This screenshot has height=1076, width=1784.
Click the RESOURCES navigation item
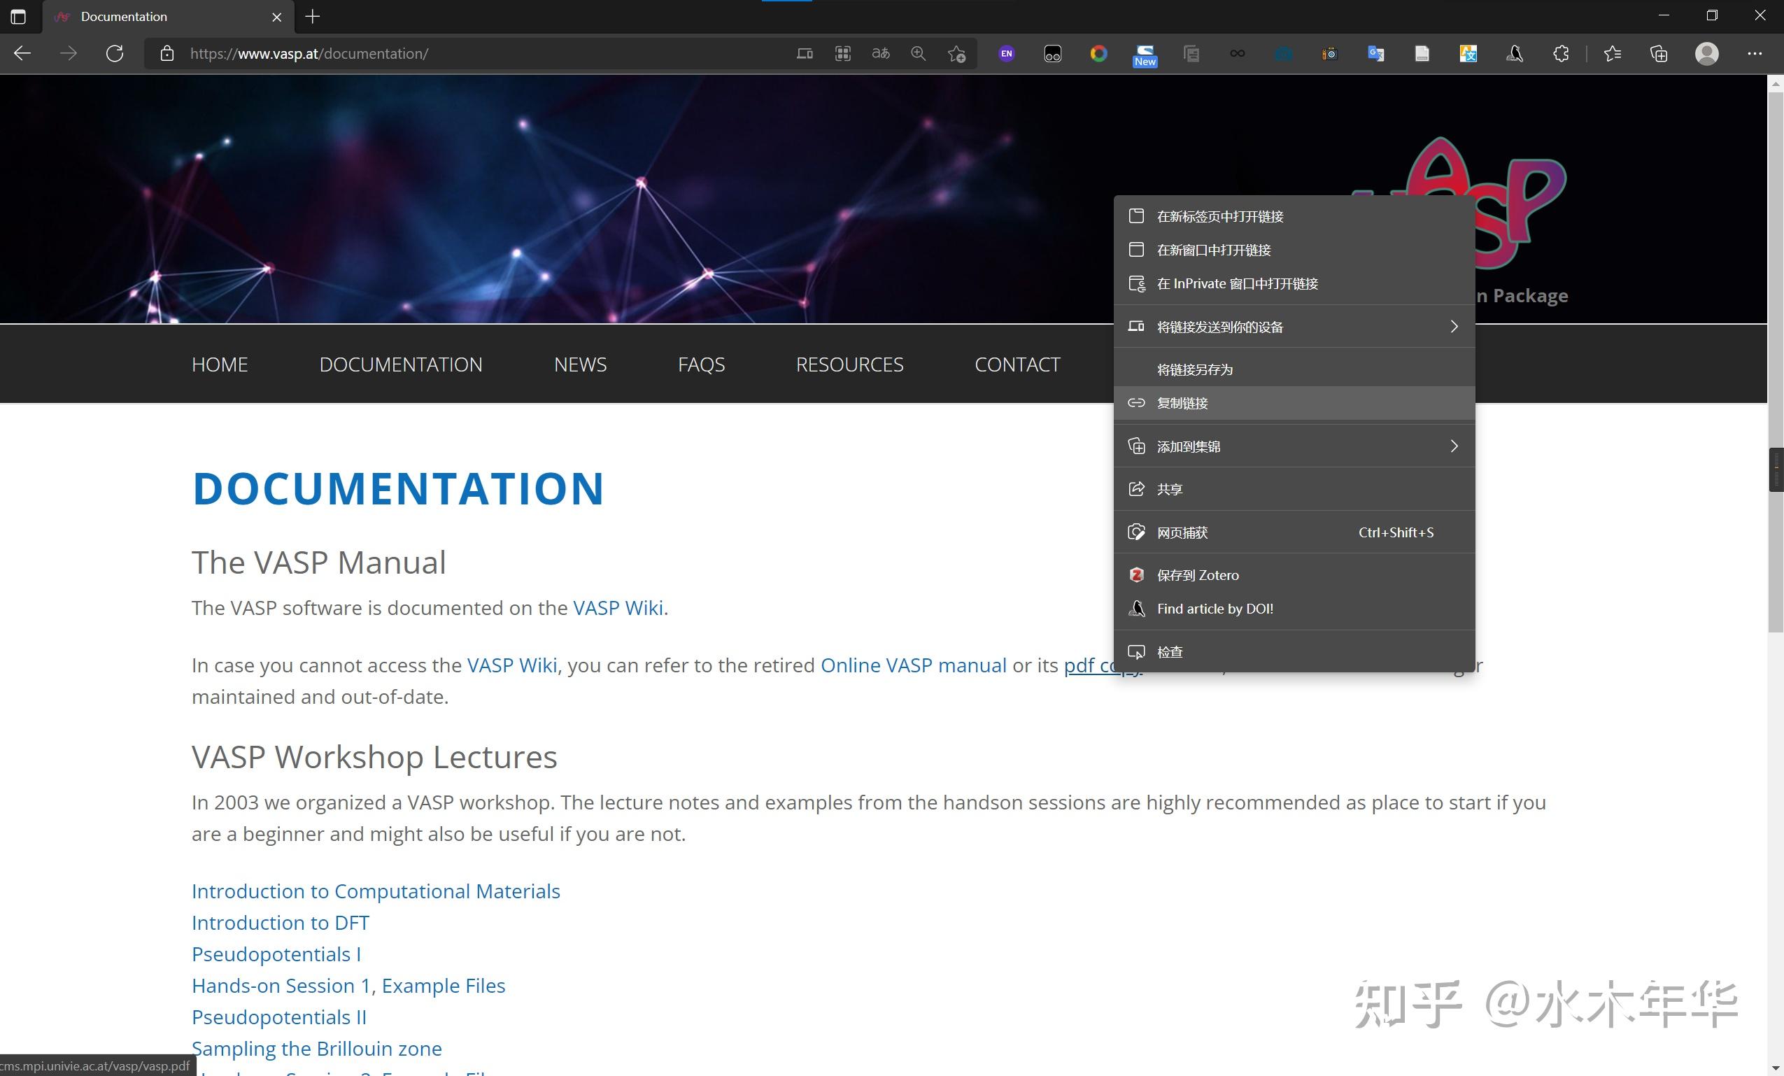coord(849,364)
